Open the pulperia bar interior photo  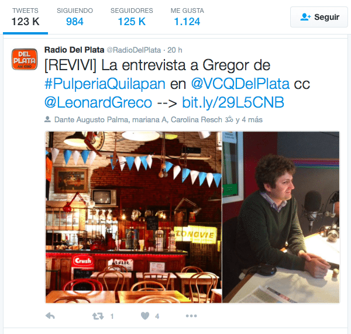[x=133, y=217]
